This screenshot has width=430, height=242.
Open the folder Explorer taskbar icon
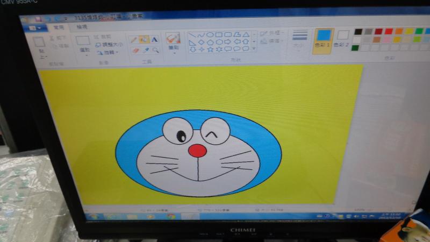132,217
